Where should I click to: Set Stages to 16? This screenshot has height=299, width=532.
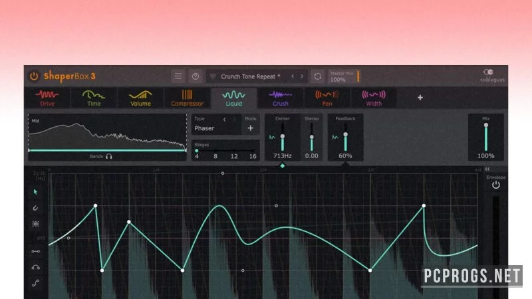click(x=253, y=156)
